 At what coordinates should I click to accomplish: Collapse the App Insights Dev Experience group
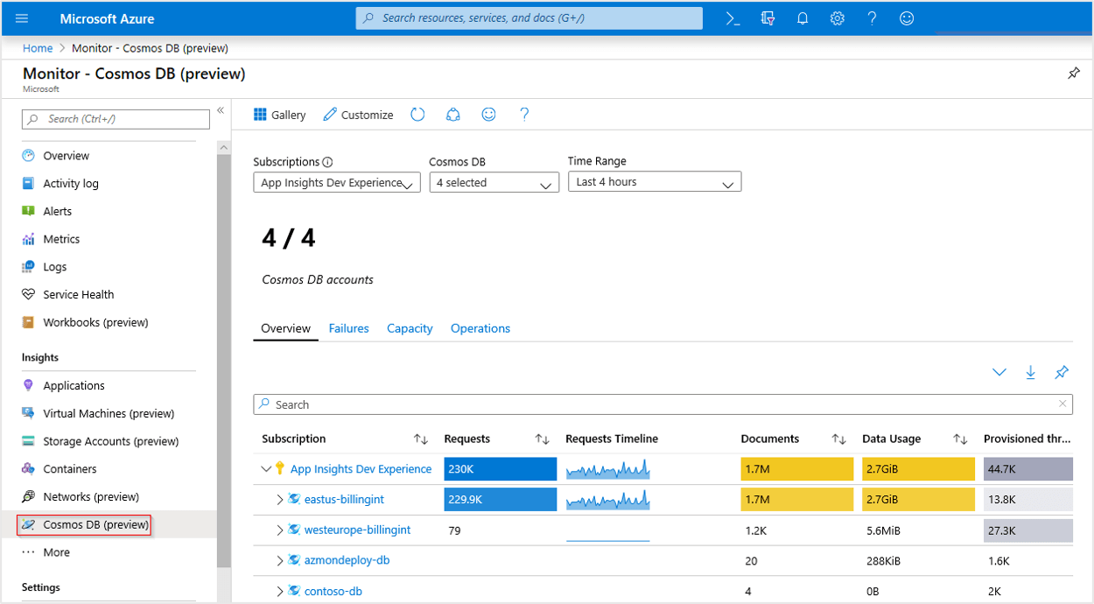point(267,468)
